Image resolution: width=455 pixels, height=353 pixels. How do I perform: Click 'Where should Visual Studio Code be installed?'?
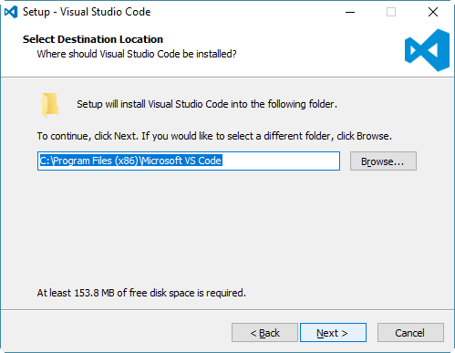pyautogui.click(x=137, y=54)
